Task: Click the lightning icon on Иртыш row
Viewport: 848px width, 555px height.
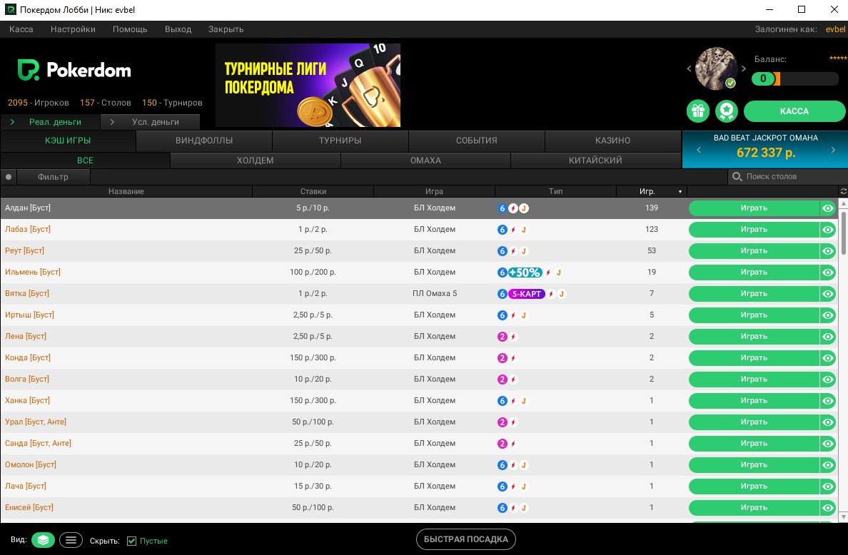Action: [x=513, y=315]
